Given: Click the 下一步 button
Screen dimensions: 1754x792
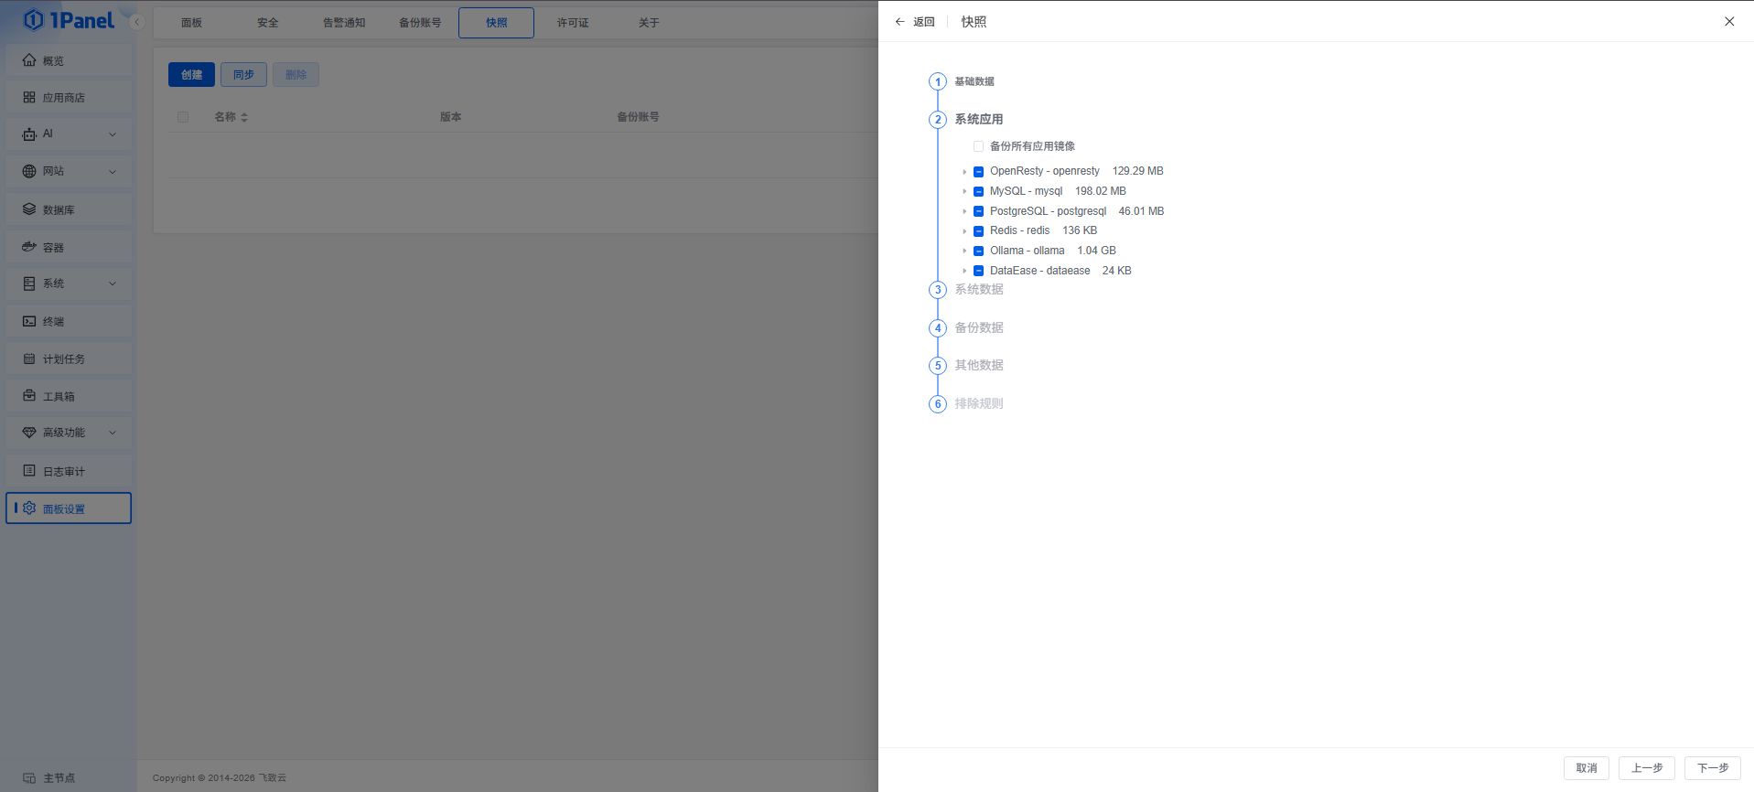Looking at the screenshot, I should point(1712,768).
